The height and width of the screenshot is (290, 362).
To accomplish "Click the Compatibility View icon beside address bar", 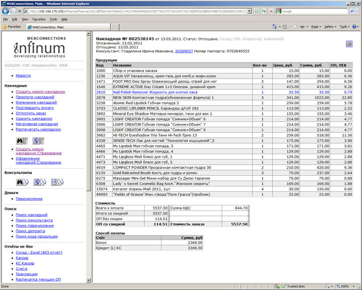I will (x=256, y=11).
